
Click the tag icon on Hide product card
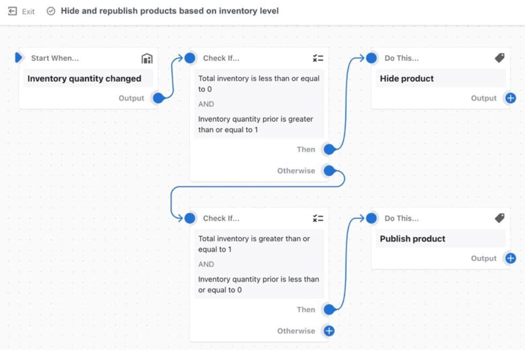499,58
